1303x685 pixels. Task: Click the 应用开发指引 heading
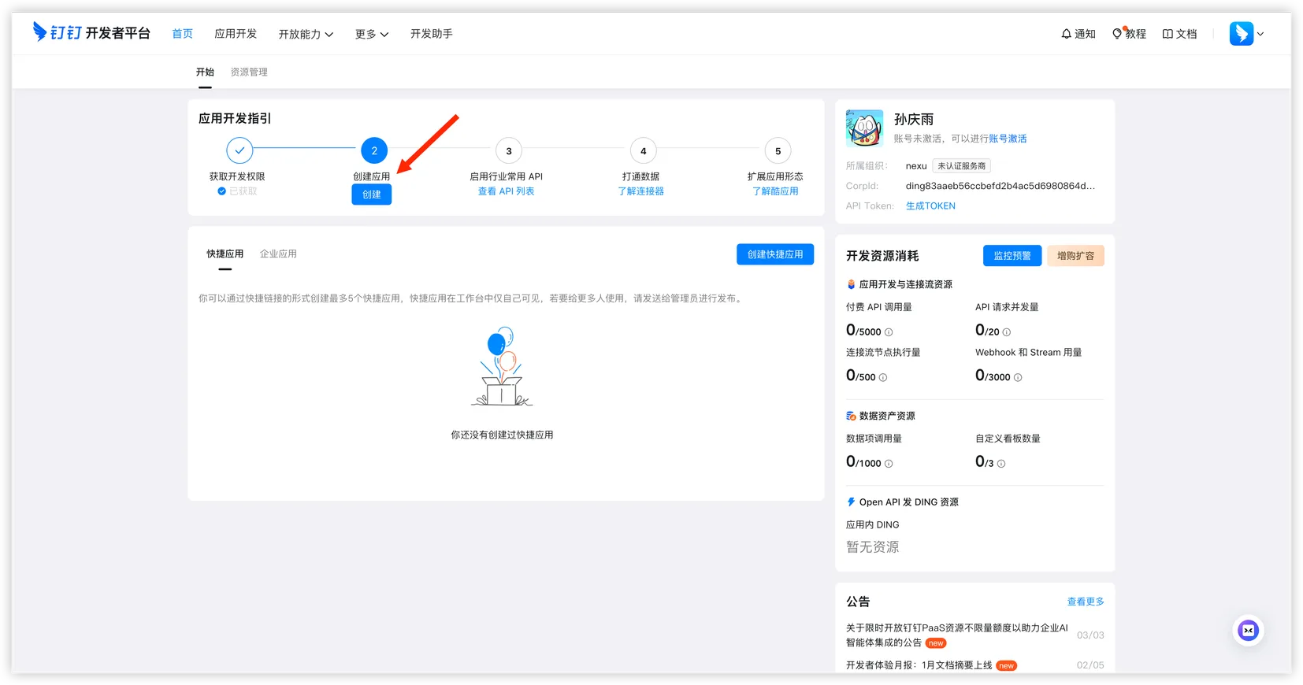(235, 118)
